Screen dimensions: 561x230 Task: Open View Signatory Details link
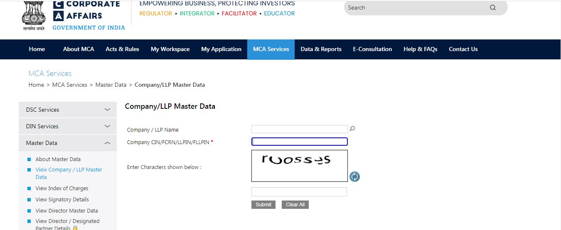(x=62, y=199)
